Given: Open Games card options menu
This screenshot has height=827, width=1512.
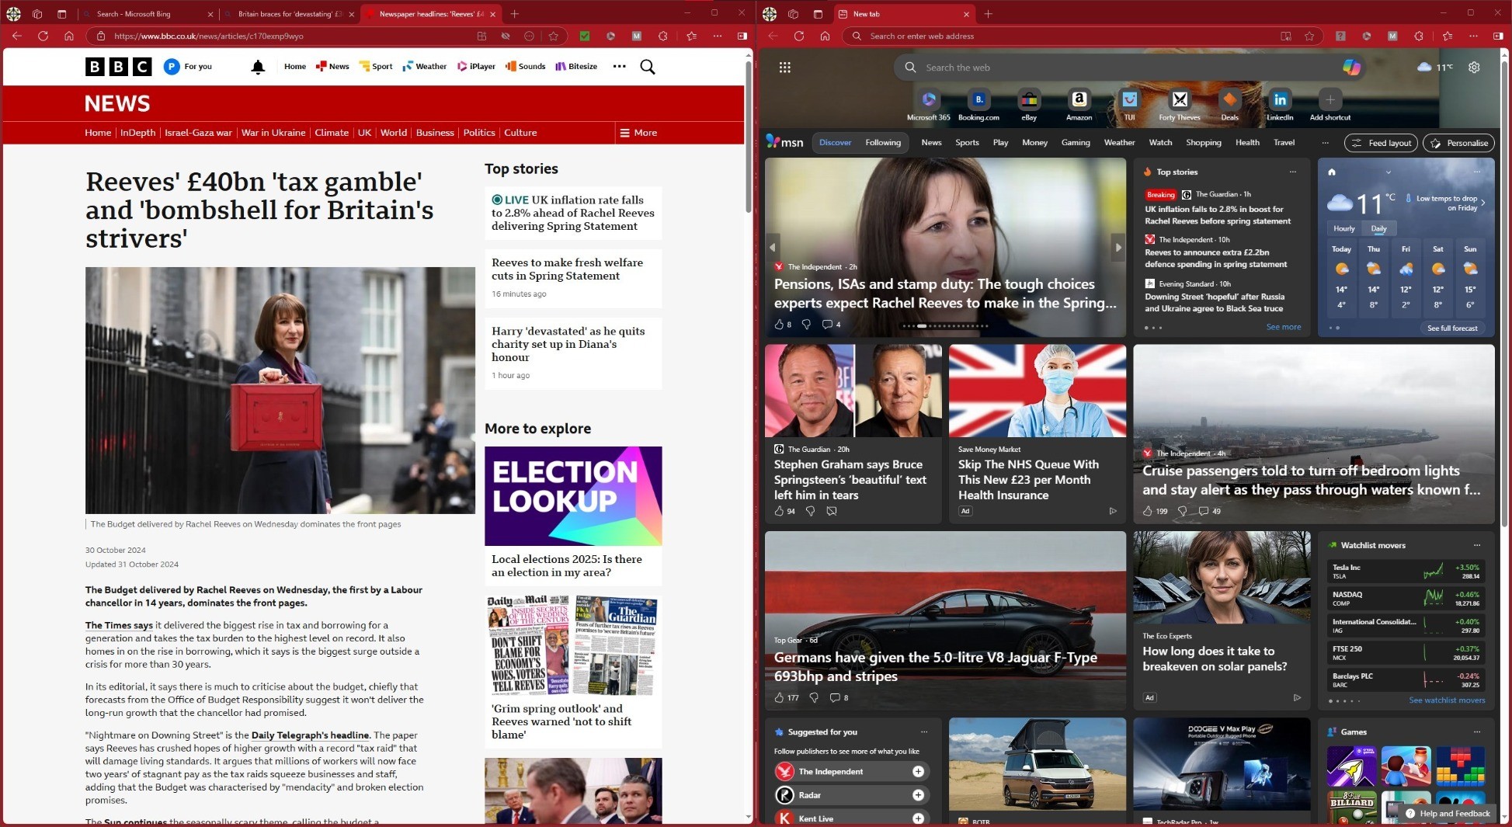Looking at the screenshot, I should [1477, 731].
